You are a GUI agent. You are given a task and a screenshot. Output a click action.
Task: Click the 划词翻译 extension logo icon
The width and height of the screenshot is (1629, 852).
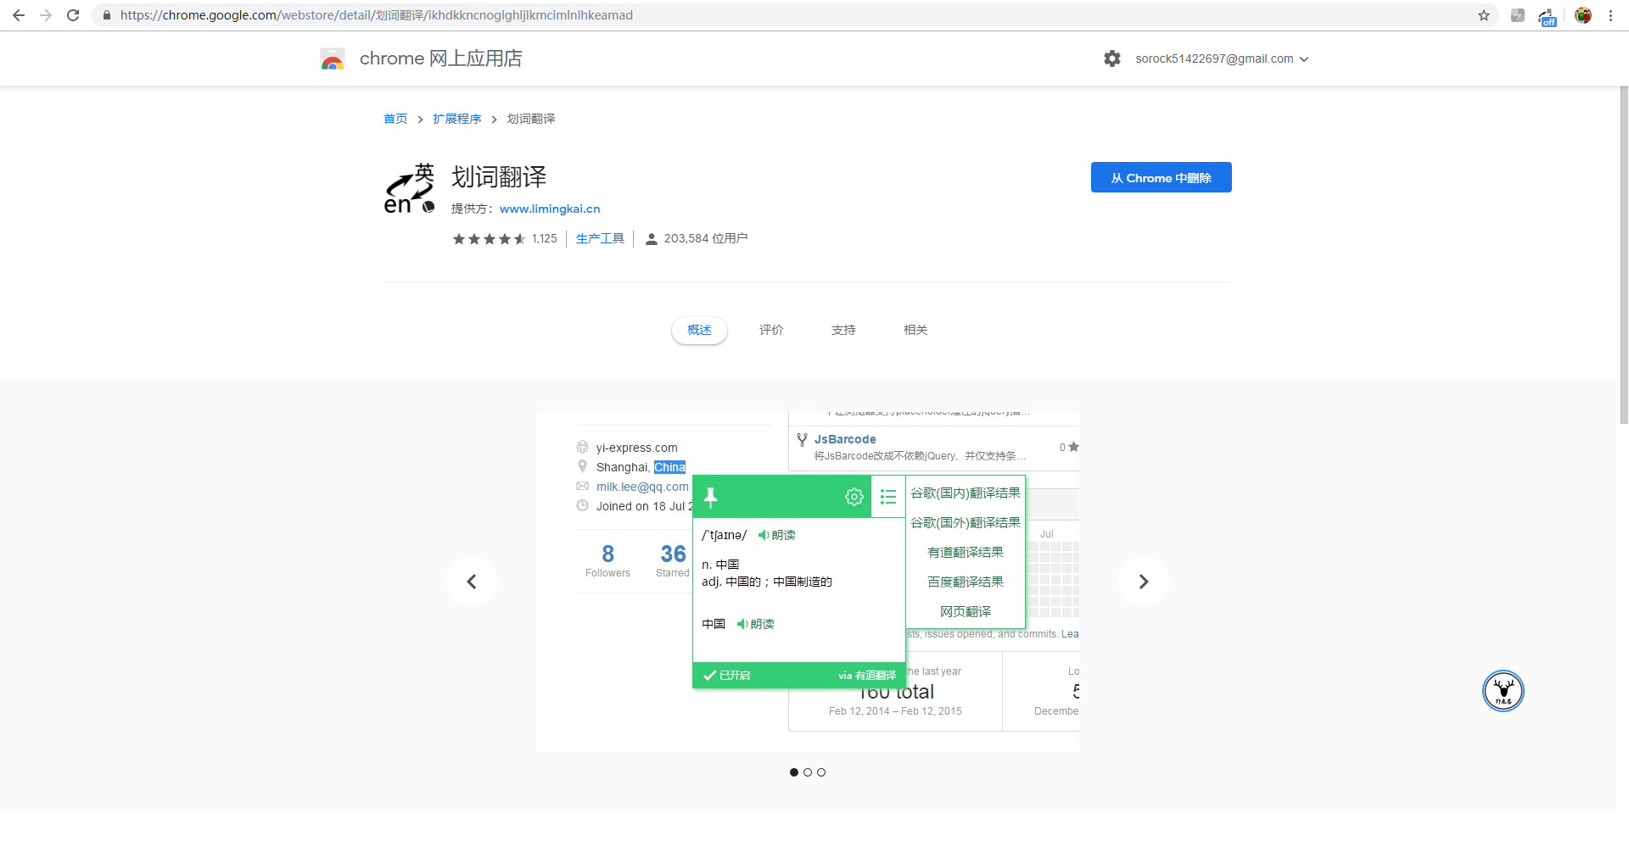pos(410,188)
